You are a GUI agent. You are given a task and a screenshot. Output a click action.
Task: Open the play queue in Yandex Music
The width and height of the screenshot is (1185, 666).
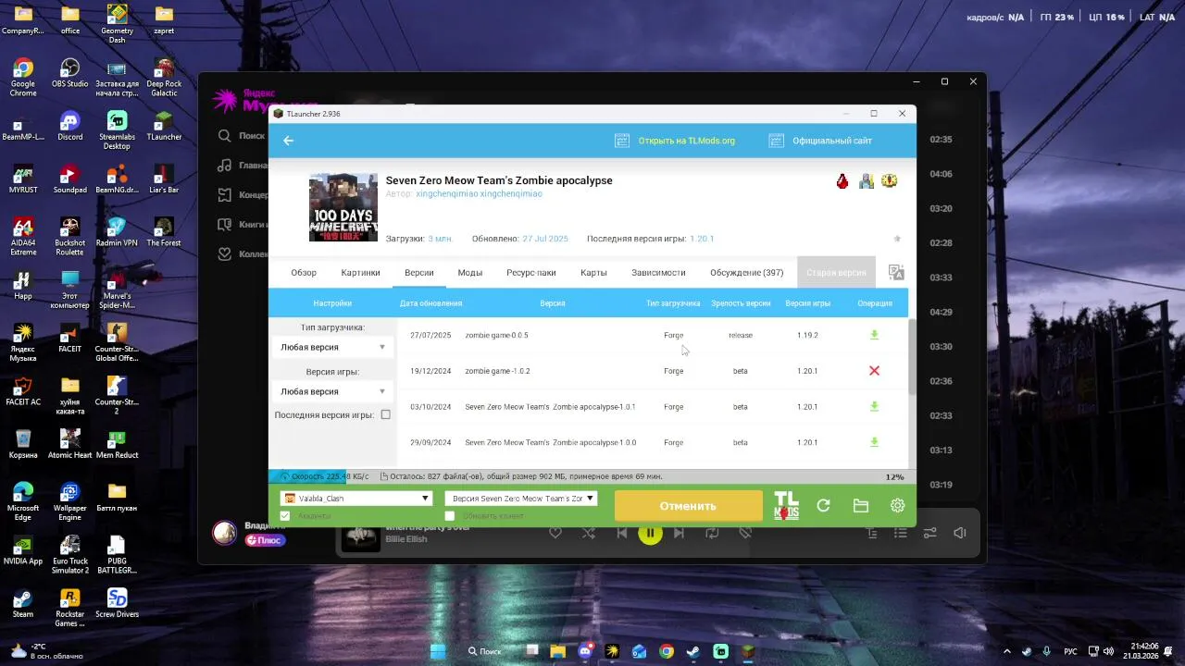click(900, 533)
